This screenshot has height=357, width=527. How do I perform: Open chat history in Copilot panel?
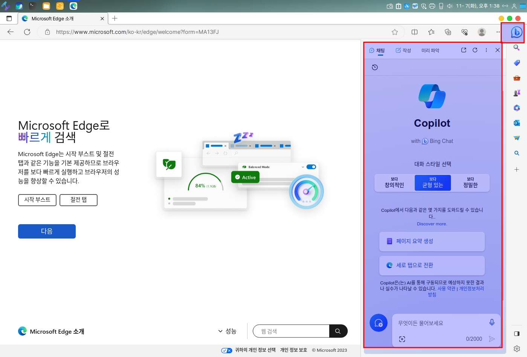[x=374, y=67]
